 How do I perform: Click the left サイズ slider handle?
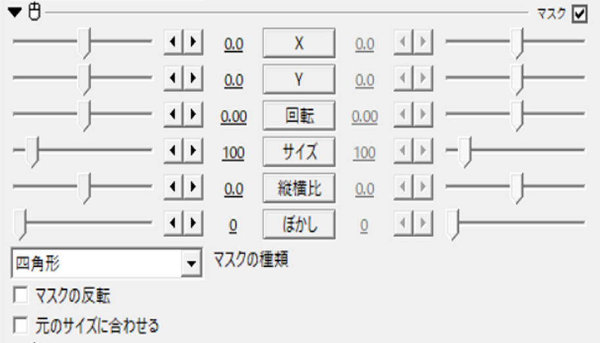click(x=32, y=152)
